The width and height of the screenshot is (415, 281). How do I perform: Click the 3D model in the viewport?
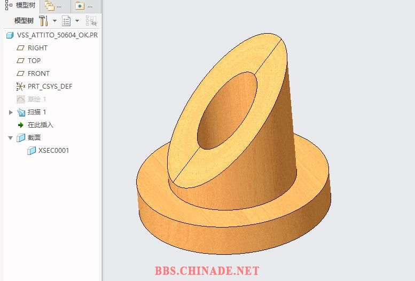[233, 144]
